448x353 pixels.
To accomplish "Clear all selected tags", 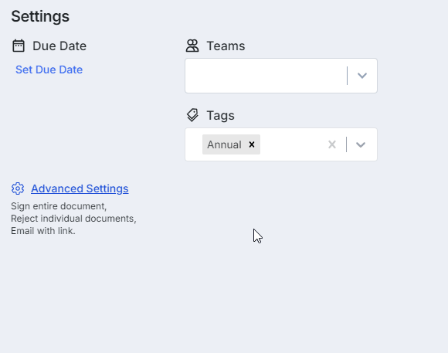I will (x=332, y=144).
